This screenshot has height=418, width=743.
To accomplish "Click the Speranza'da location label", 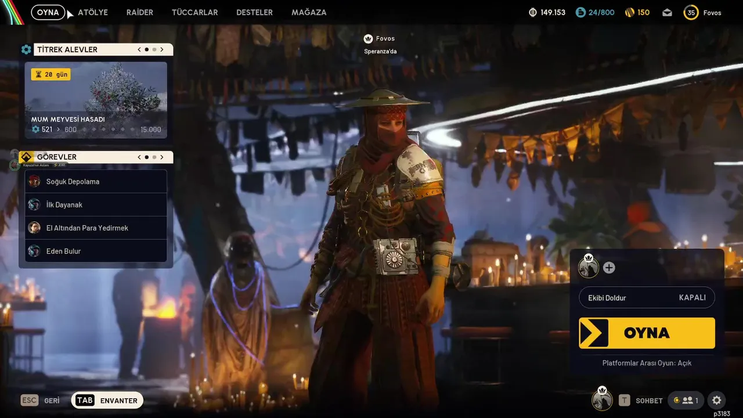I will (x=380, y=51).
